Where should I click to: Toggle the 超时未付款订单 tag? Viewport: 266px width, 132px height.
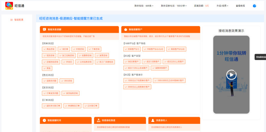(52, 106)
